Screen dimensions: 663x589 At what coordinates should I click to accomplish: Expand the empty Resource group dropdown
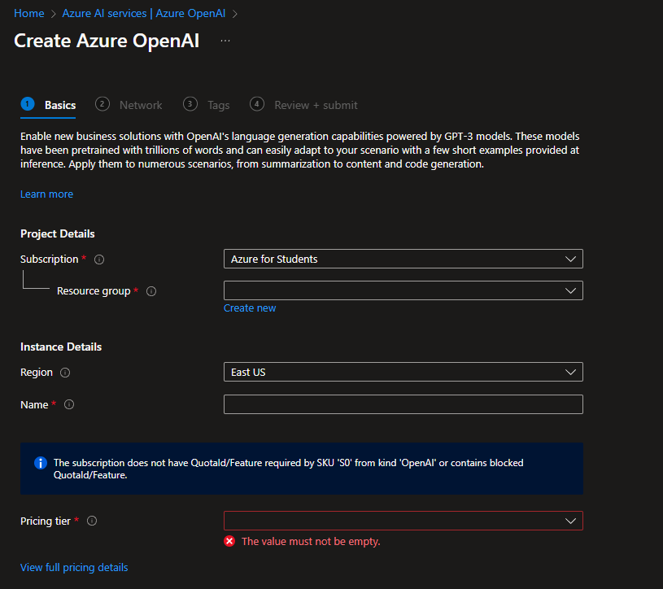point(403,290)
